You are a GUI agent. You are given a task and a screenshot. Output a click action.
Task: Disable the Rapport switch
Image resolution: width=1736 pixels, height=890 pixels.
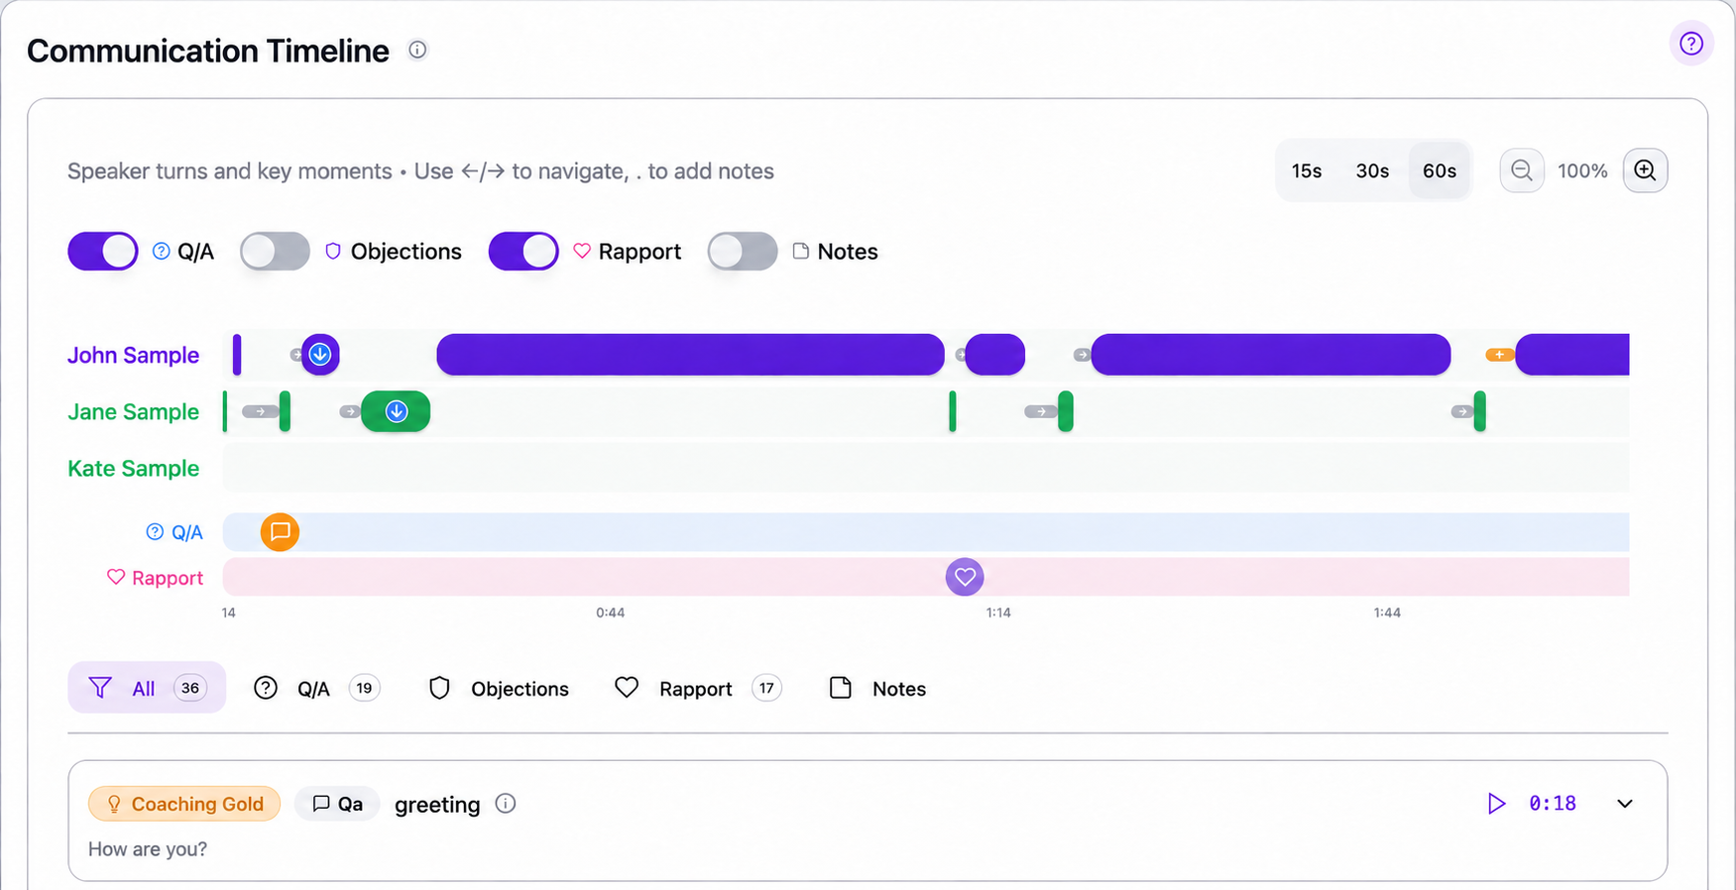(523, 252)
